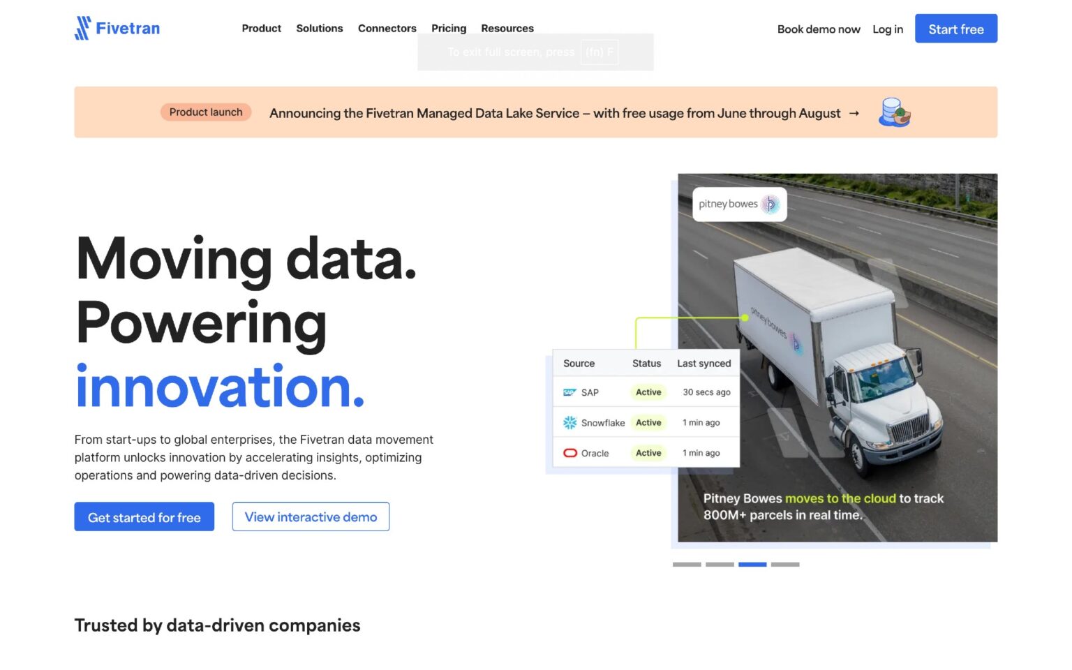This screenshot has width=1072, height=670.
Task: Open the View interactive demo
Action: 311,516
